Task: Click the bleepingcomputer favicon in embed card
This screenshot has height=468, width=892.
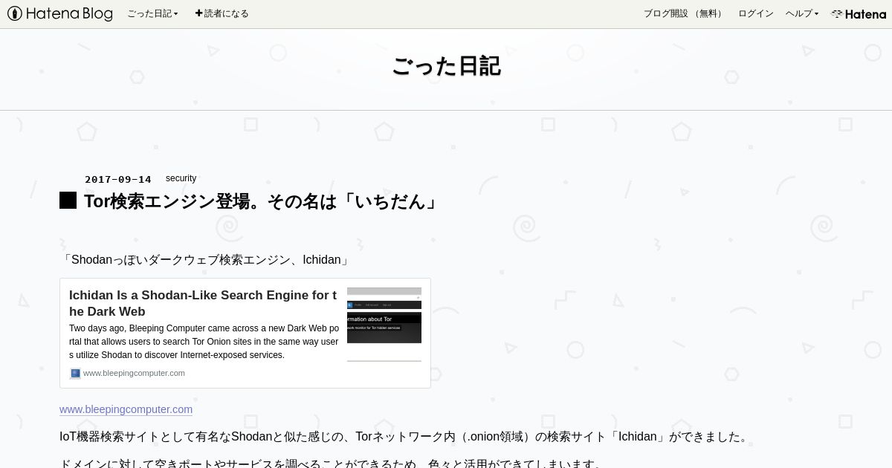Action: 75,374
